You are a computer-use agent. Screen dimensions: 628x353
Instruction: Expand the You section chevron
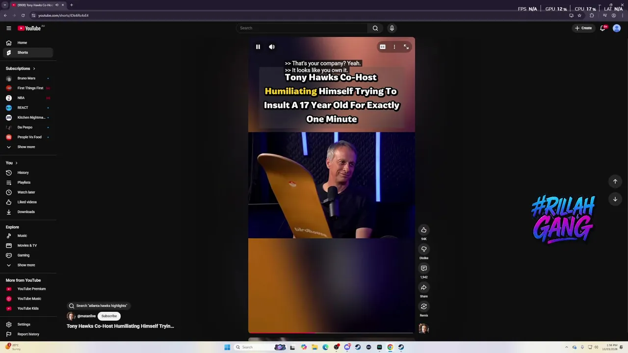tap(16, 163)
